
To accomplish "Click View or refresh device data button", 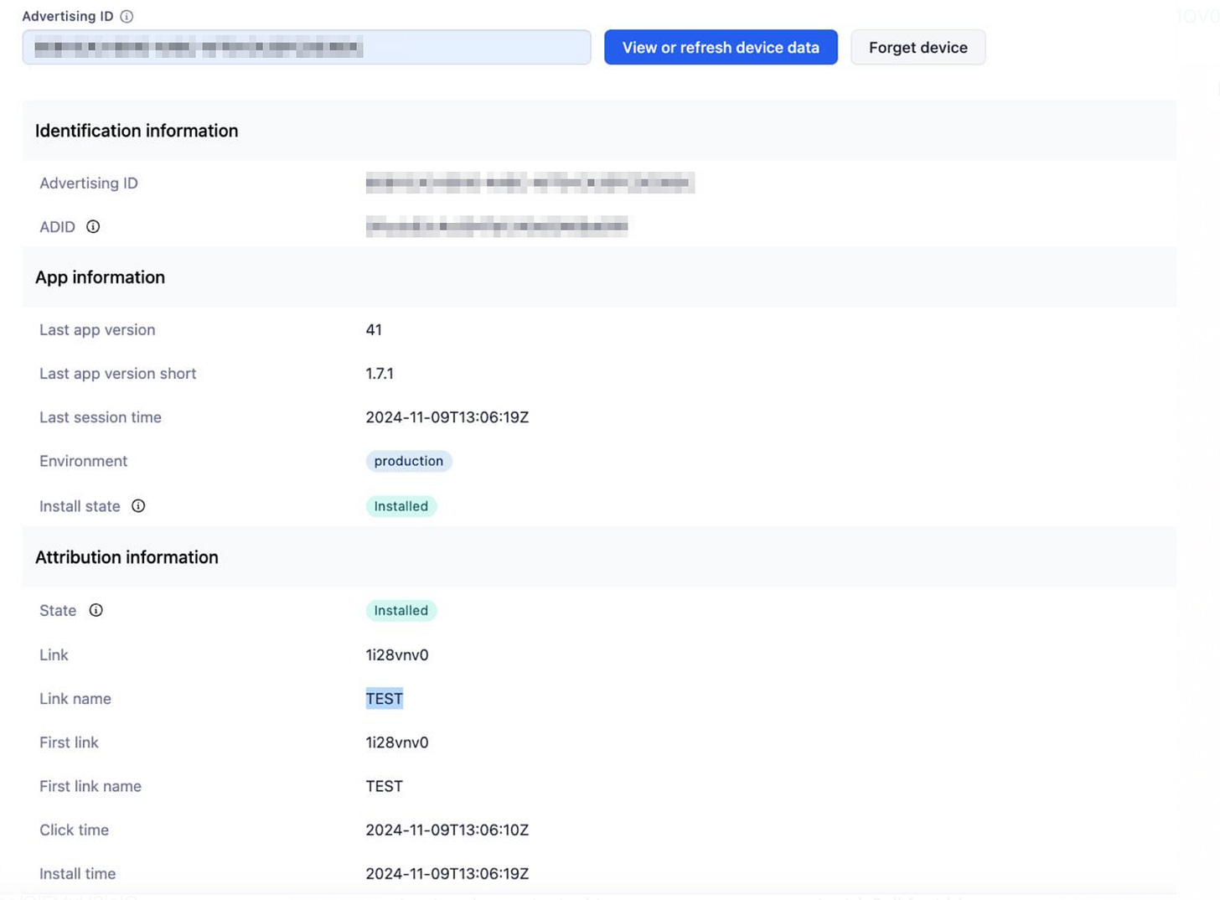I will click(x=721, y=47).
